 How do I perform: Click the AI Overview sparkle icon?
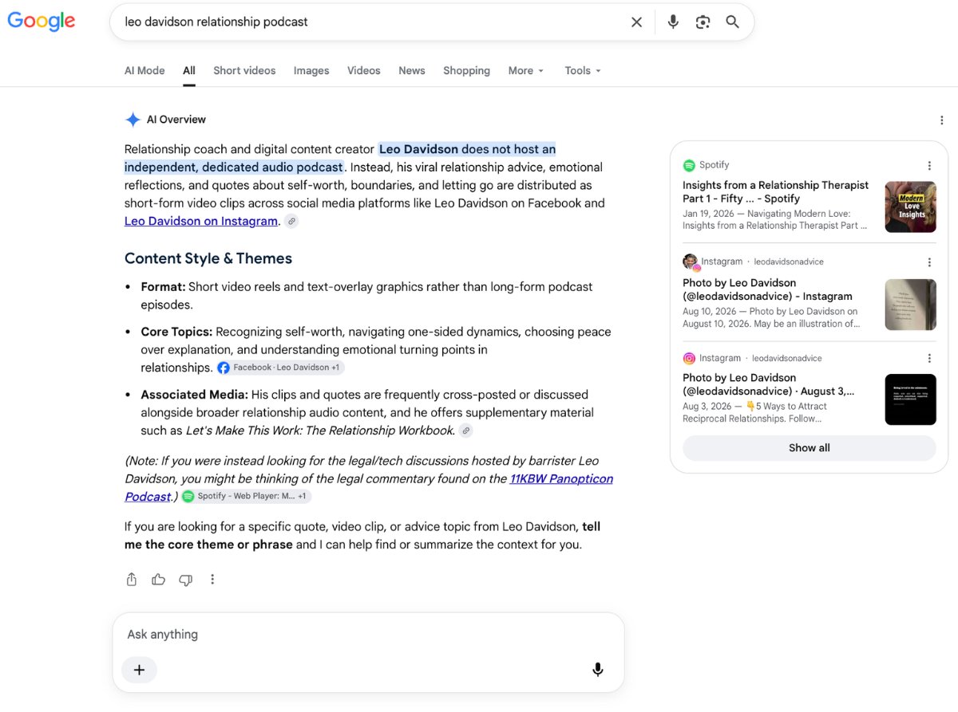(x=133, y=120)
